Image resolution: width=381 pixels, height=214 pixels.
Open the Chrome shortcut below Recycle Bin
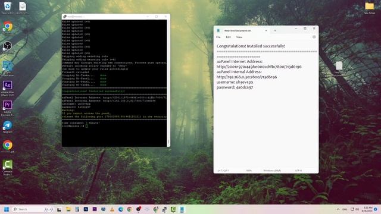[x=8, y=27]
